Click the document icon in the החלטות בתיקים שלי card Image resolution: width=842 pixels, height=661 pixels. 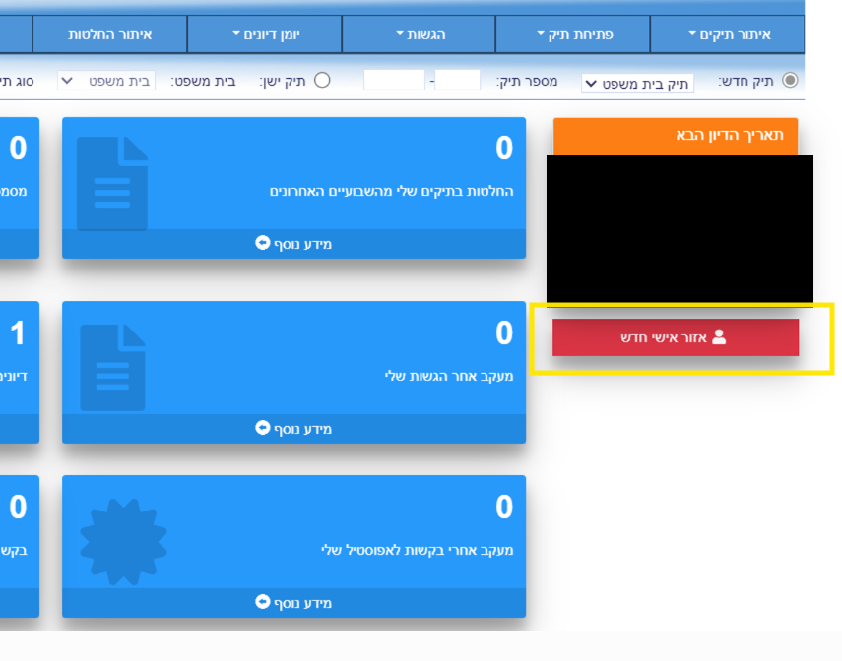pyautogui.click(x=112, y=183)
